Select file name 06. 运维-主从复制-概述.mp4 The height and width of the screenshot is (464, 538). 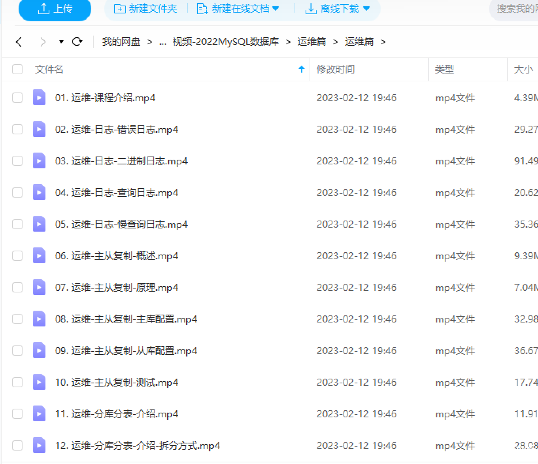click(x=117, y=256)
